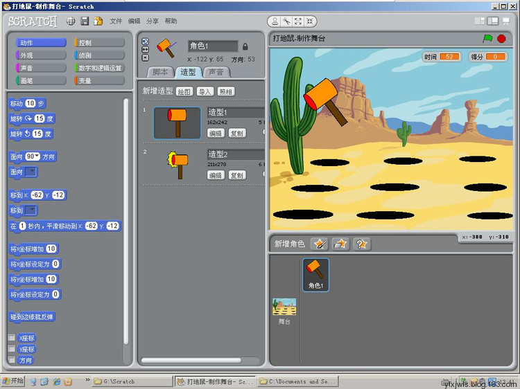Click the 造型1 costume thumbnail
520x389 pixels.
pyautogui.click(x=177, y=123)
